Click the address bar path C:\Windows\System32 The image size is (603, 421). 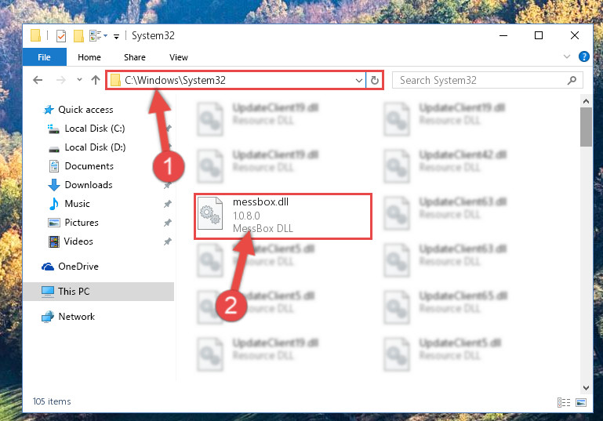[x=175, y=80]
